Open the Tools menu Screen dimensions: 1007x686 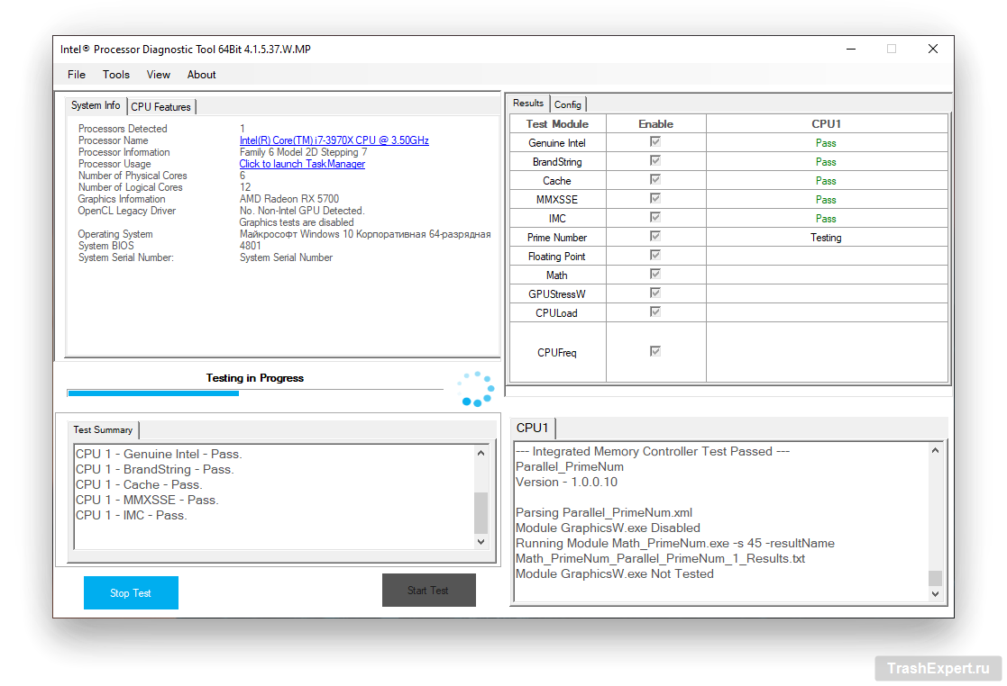tap(116, 75)
